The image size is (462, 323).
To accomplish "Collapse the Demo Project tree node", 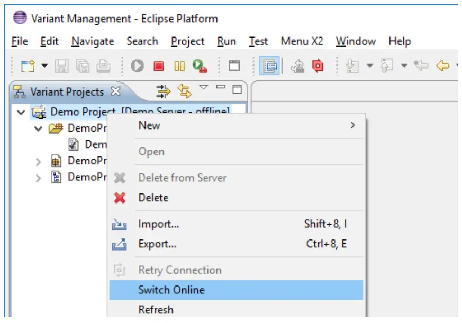I will (x=21, y=112).
